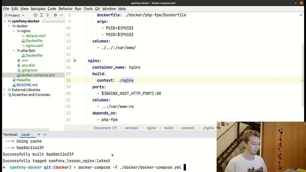Collapse the docker folder
The width and height of the screenshot is (306, 172).
tap(9, 26)
